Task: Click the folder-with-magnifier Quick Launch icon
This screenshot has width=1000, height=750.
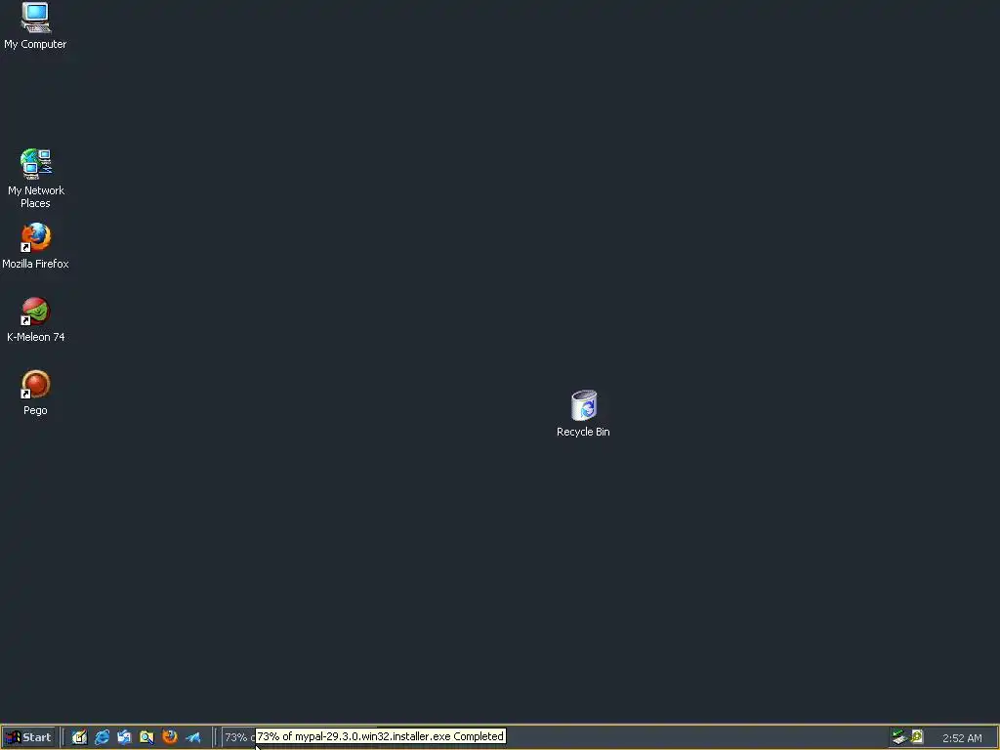Action: (146, 737)
